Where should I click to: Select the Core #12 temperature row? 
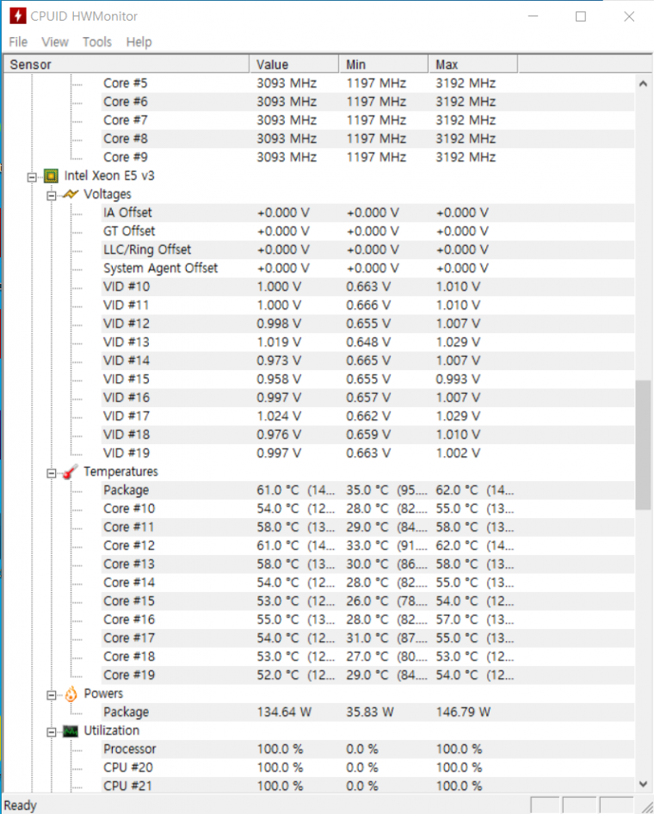click(367, 546)
